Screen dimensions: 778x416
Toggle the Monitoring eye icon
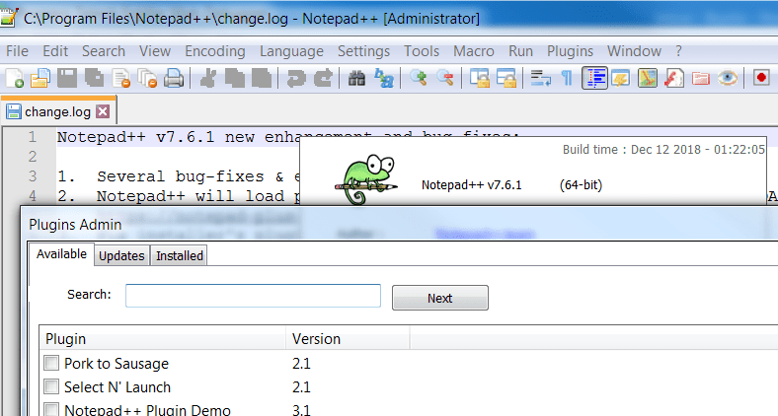728,78
